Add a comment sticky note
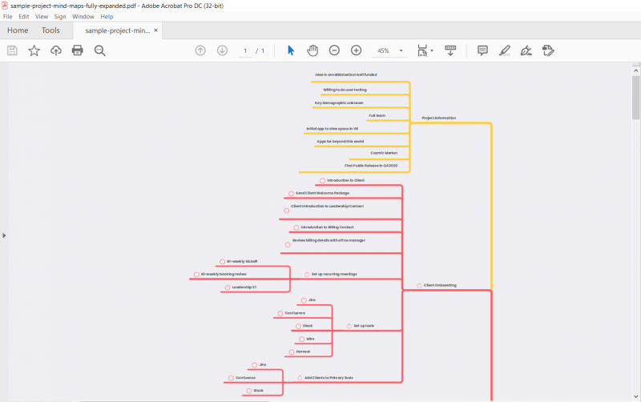This screenshot has width=641, height=402. 482,50
